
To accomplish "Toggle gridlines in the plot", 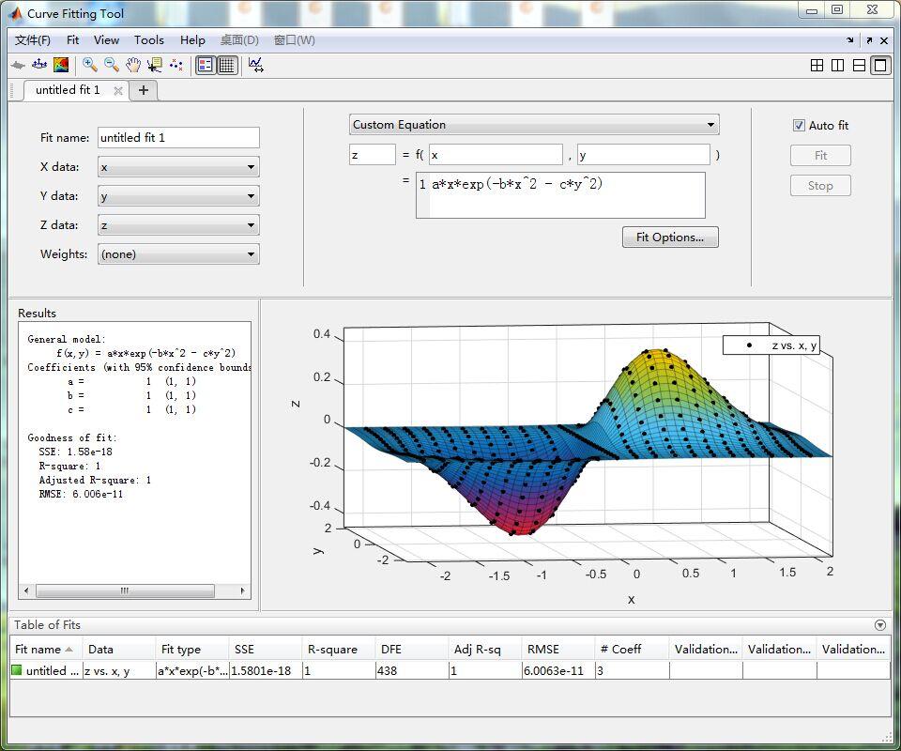I will 229,65.
